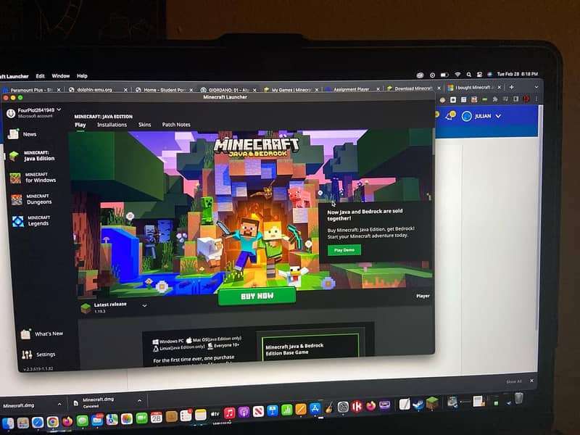Image resolution: width=580 pixels, height=435 pixels.
Task: Open Safari from the Dock
Action: pyautogui.click(x=38, y=422)
